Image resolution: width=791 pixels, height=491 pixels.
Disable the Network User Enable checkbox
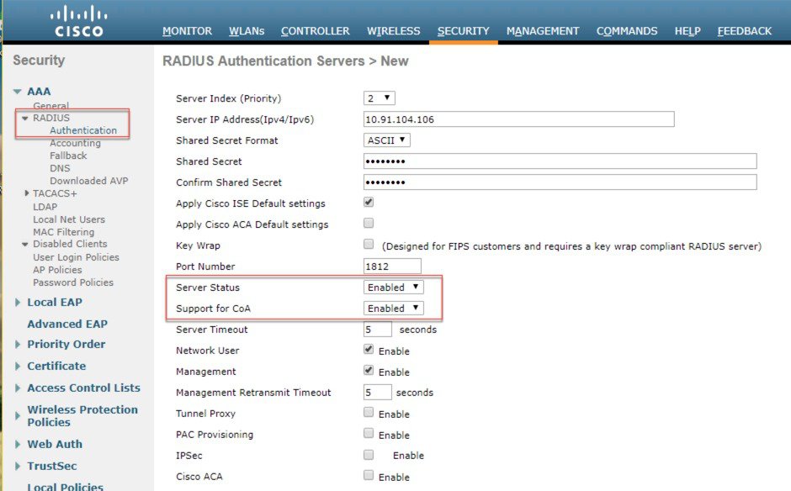click(368, 350)
